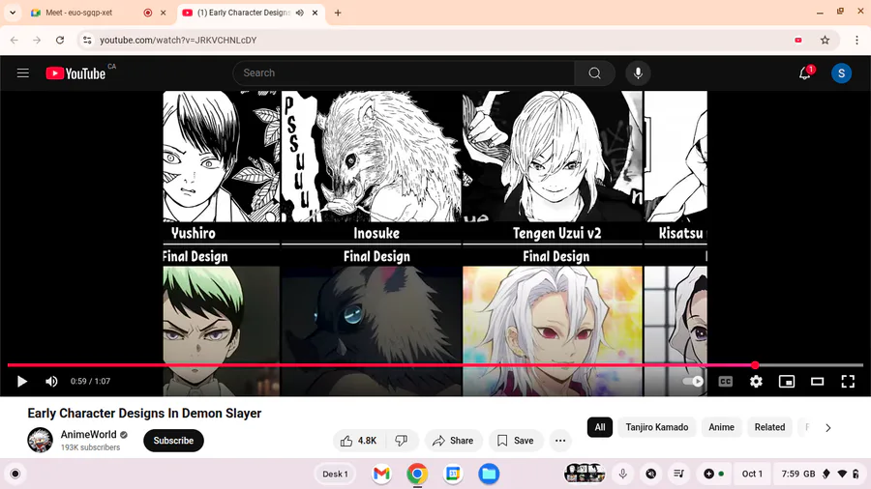The height and width of the screenshot is (489, 871).
Task: Go to YouTube home via logo
Action: coord(75,73)
